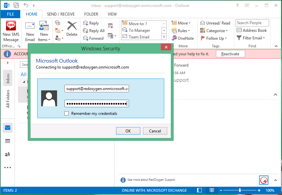Open the Address Book
This screenshot has width=282, height=195.
251,30
